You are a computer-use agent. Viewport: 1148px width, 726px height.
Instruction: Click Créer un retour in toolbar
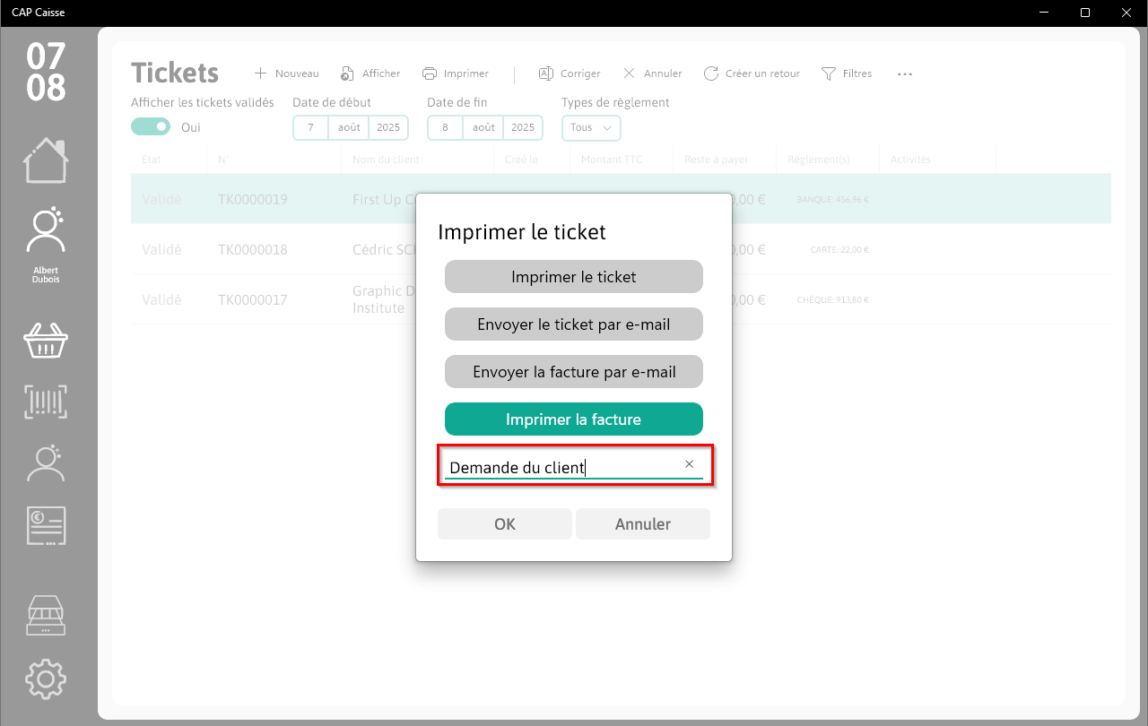click(x=752, y=73)
